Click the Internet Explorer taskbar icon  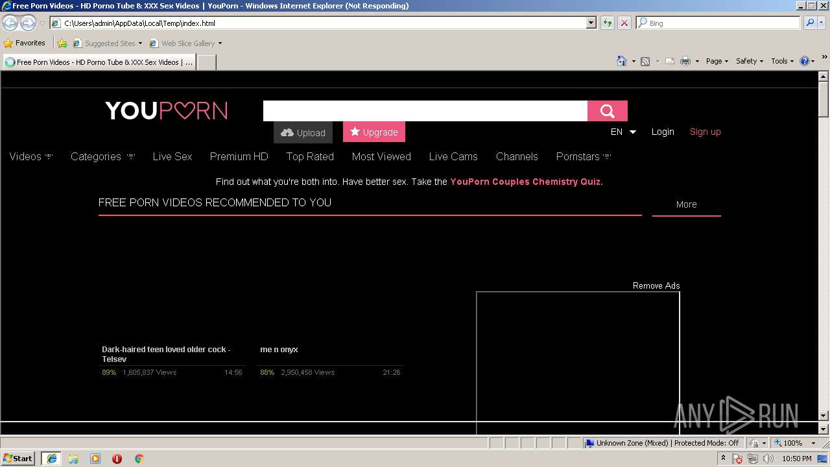pyautogui.click(x=51, y=459)
